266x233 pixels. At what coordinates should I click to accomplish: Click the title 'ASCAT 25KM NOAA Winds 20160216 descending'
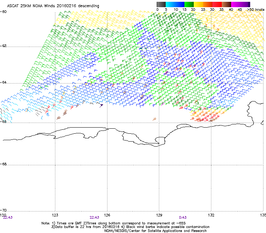(x=53, y=6)
